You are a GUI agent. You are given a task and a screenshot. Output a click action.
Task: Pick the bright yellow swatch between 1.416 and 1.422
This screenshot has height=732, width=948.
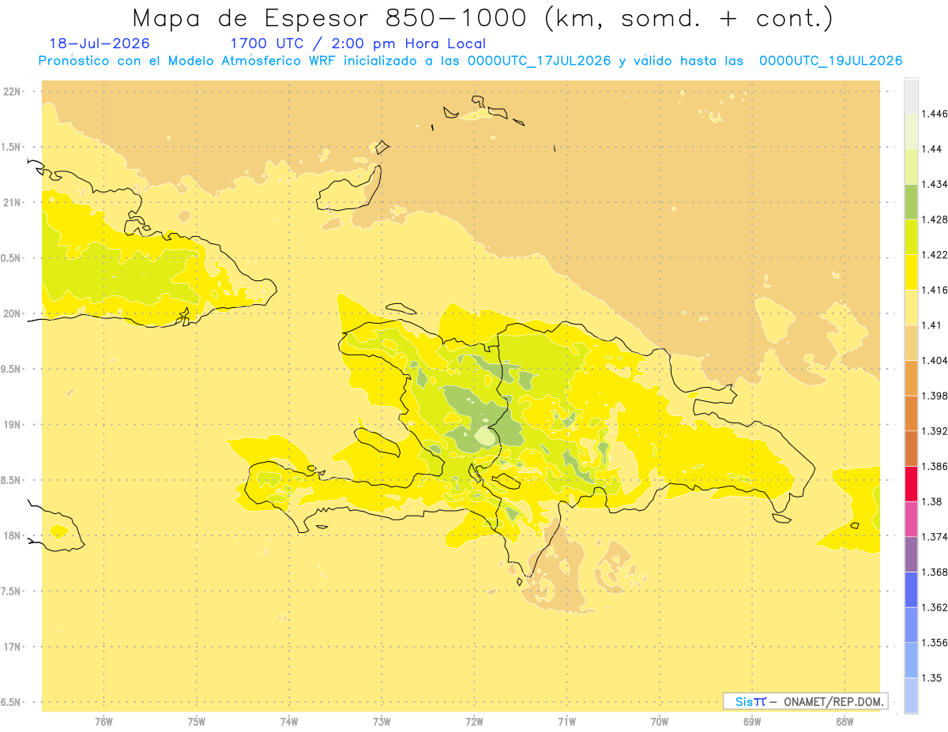pyautogui.click(x=911, y=272)
